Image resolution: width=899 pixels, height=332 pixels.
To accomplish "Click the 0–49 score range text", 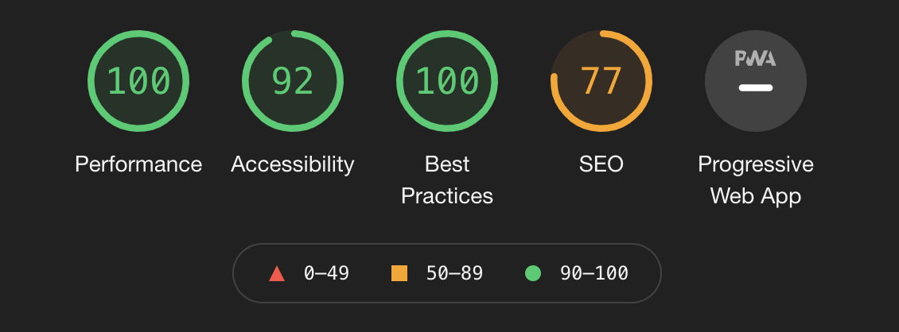I will click(x=326, y=273).
